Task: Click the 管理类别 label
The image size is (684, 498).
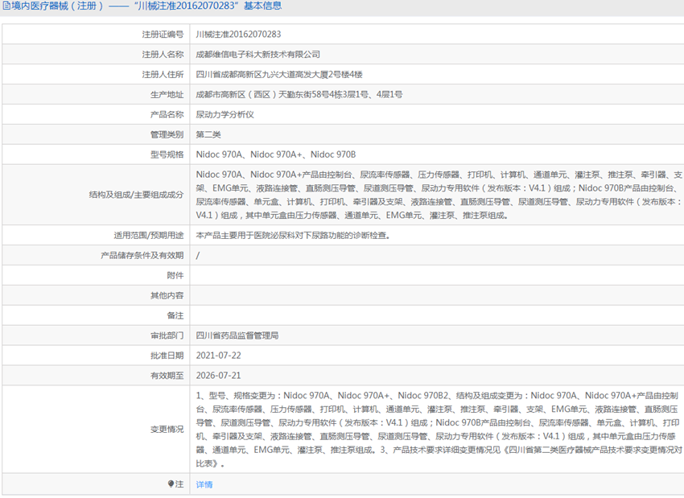Action: [167, 134]
